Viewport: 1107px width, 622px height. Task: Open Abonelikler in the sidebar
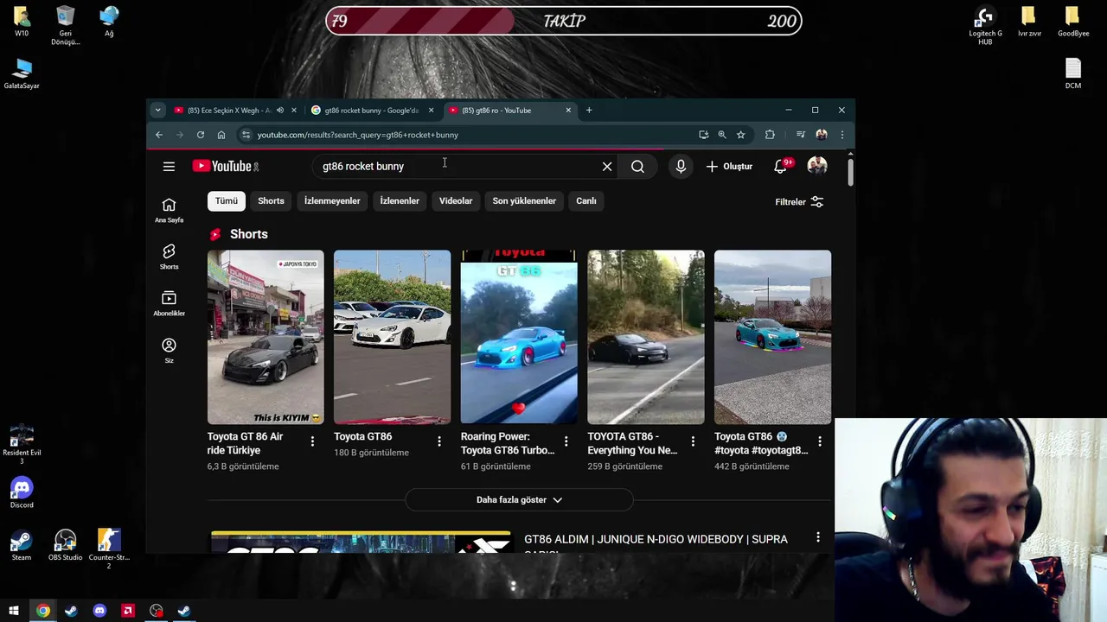(169, 303)
